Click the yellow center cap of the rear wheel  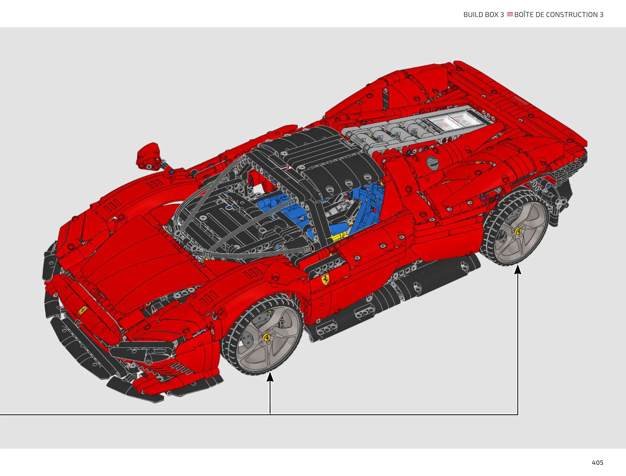[x=518, y=231]
